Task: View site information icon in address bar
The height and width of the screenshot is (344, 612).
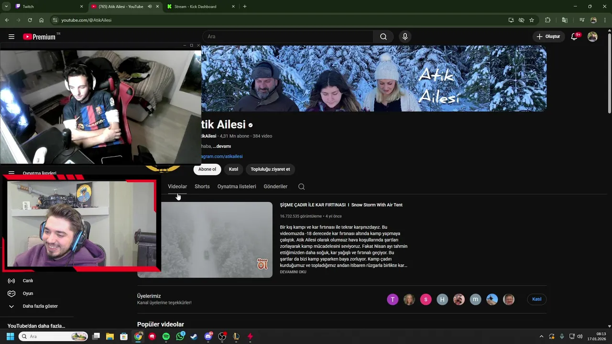Action: pyautogui.click(x=55, y=20)
